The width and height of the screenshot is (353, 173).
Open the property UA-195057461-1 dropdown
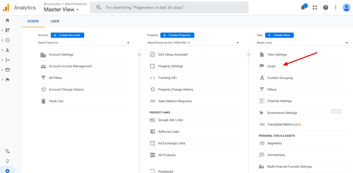[194, 43]
